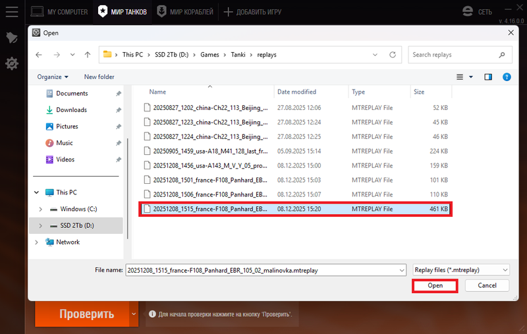
Task: Click Games in the address breadcrumb
Action: pos(209,55)
